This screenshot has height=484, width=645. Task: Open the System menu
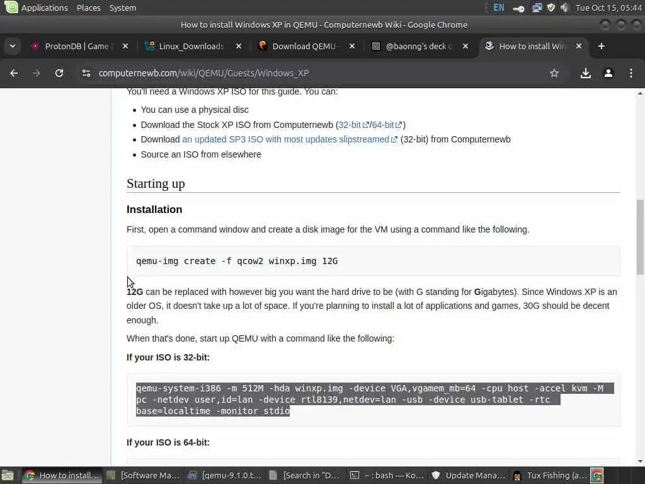123,8
